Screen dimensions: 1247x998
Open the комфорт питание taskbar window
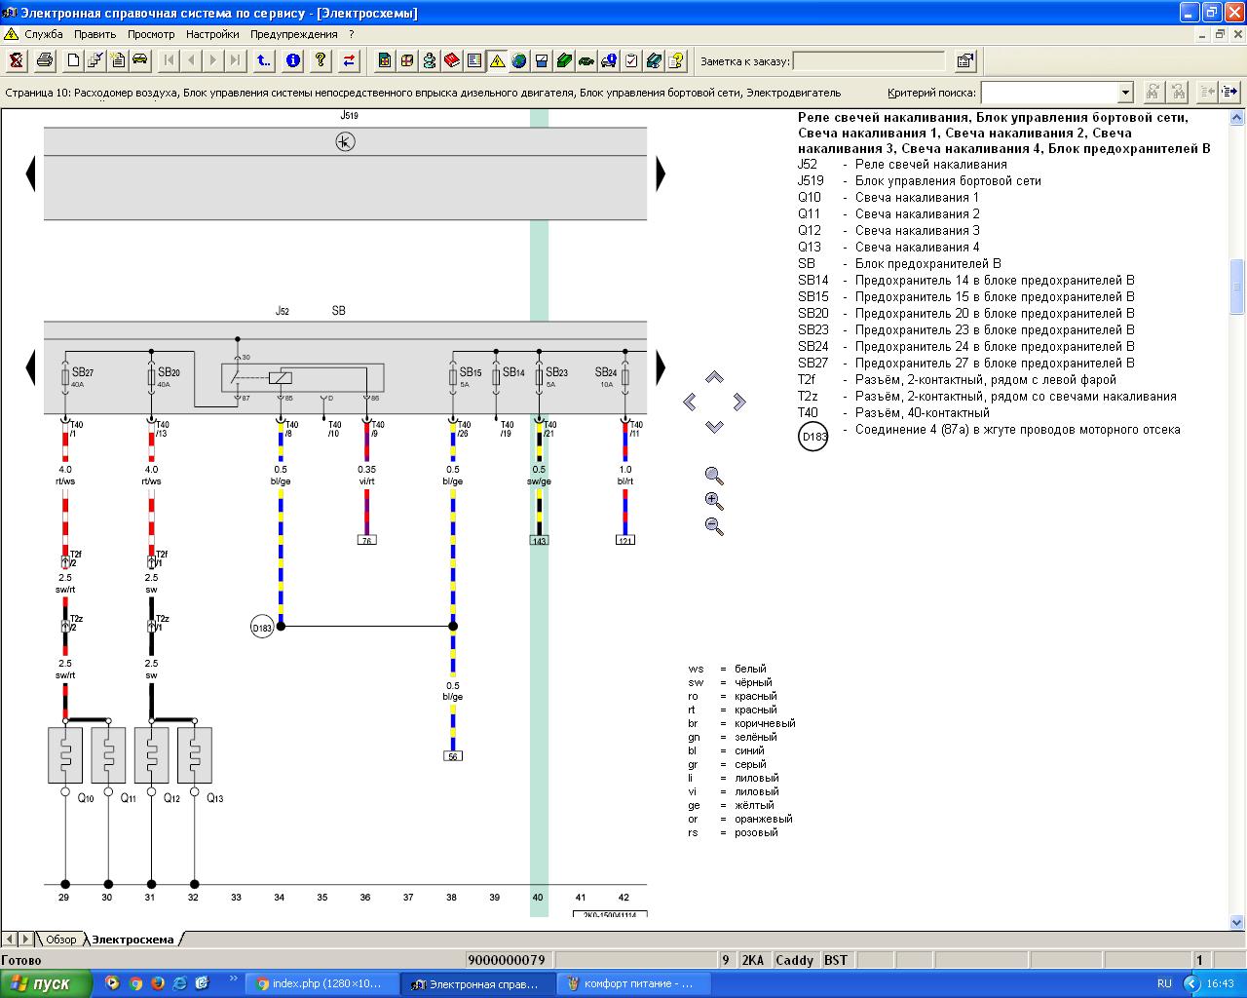634,983
